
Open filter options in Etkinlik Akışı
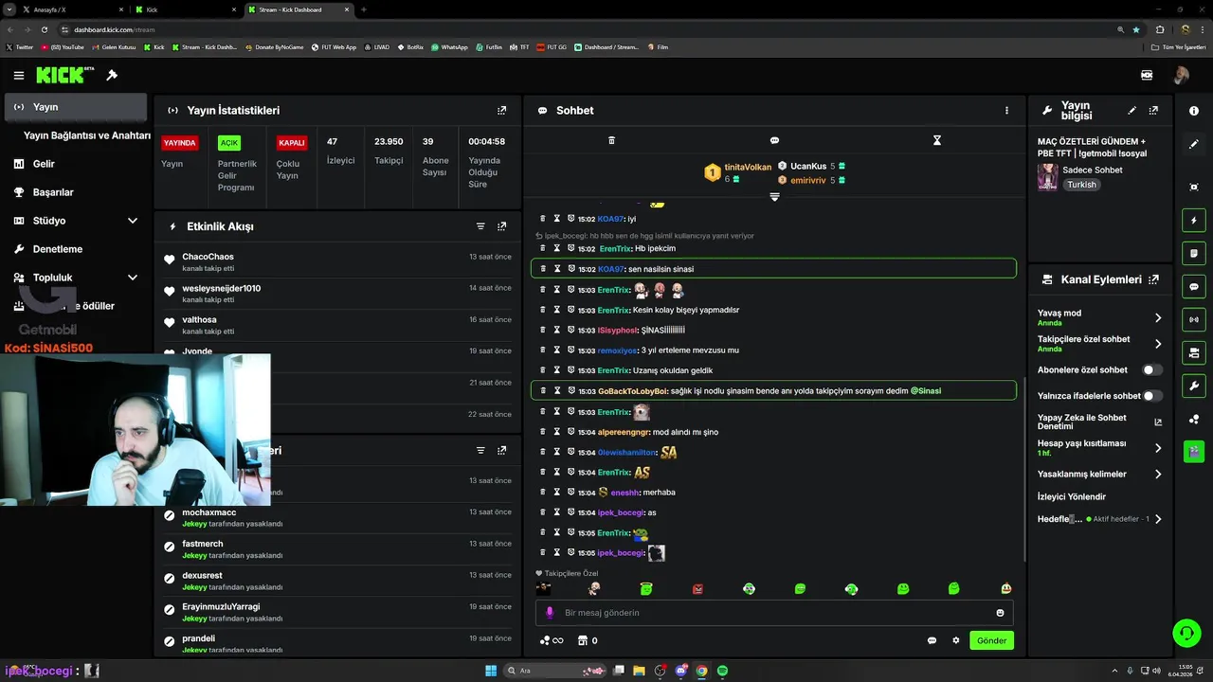pos(480,226)
